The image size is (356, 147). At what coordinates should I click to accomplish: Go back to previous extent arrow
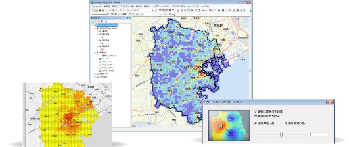(203, 11)
